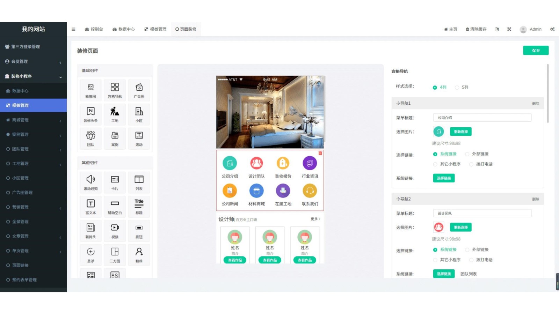This screenshot has width=559, height=314.
Task: Switch to the 数据中心 tab
Action: click(123, 29)
